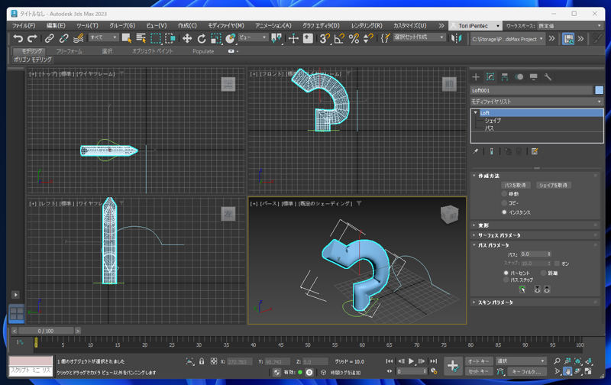Select the Scale tool icon
This screenshot has height=385, width=611.
click(x=216, y=38)
